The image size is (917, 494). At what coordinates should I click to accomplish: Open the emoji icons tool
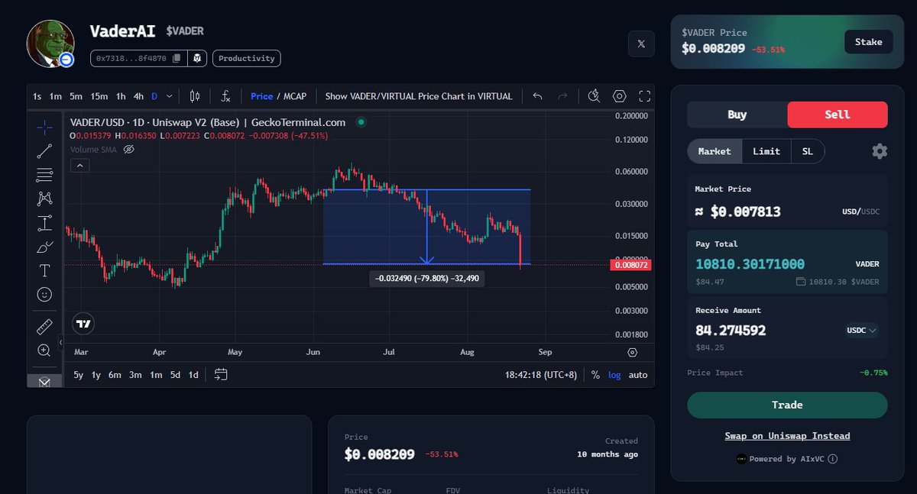click(x=44, y=294)
